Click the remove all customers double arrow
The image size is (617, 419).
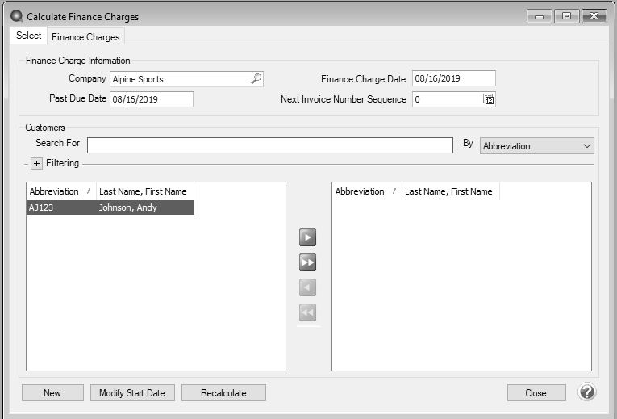(307, 312)
